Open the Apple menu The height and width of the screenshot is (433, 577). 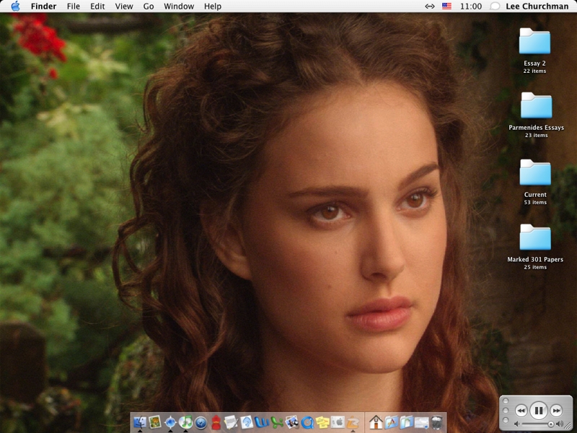15,6
